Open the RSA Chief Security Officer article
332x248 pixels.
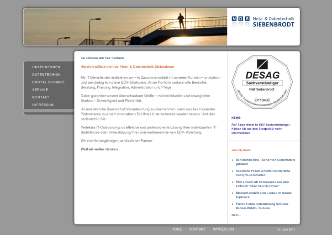(x=262, y=184)
